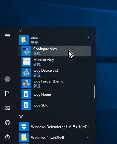
Task: Select the Windows PowerShell folder entry
Action: click(55, 137)
